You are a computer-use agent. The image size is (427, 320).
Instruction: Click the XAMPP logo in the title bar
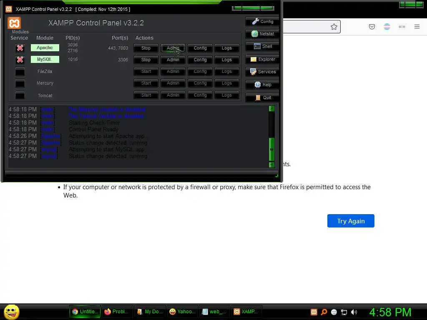[x=9, y=9]
